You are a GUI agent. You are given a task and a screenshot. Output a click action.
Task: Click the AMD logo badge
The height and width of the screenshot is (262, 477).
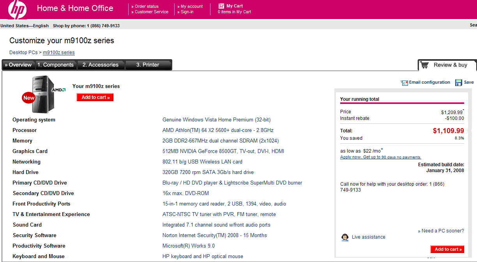click(x=59, y=90)
